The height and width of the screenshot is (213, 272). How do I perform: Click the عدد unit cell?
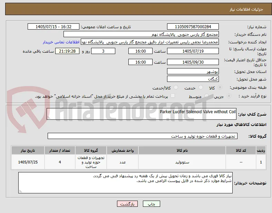coord(123,162)
